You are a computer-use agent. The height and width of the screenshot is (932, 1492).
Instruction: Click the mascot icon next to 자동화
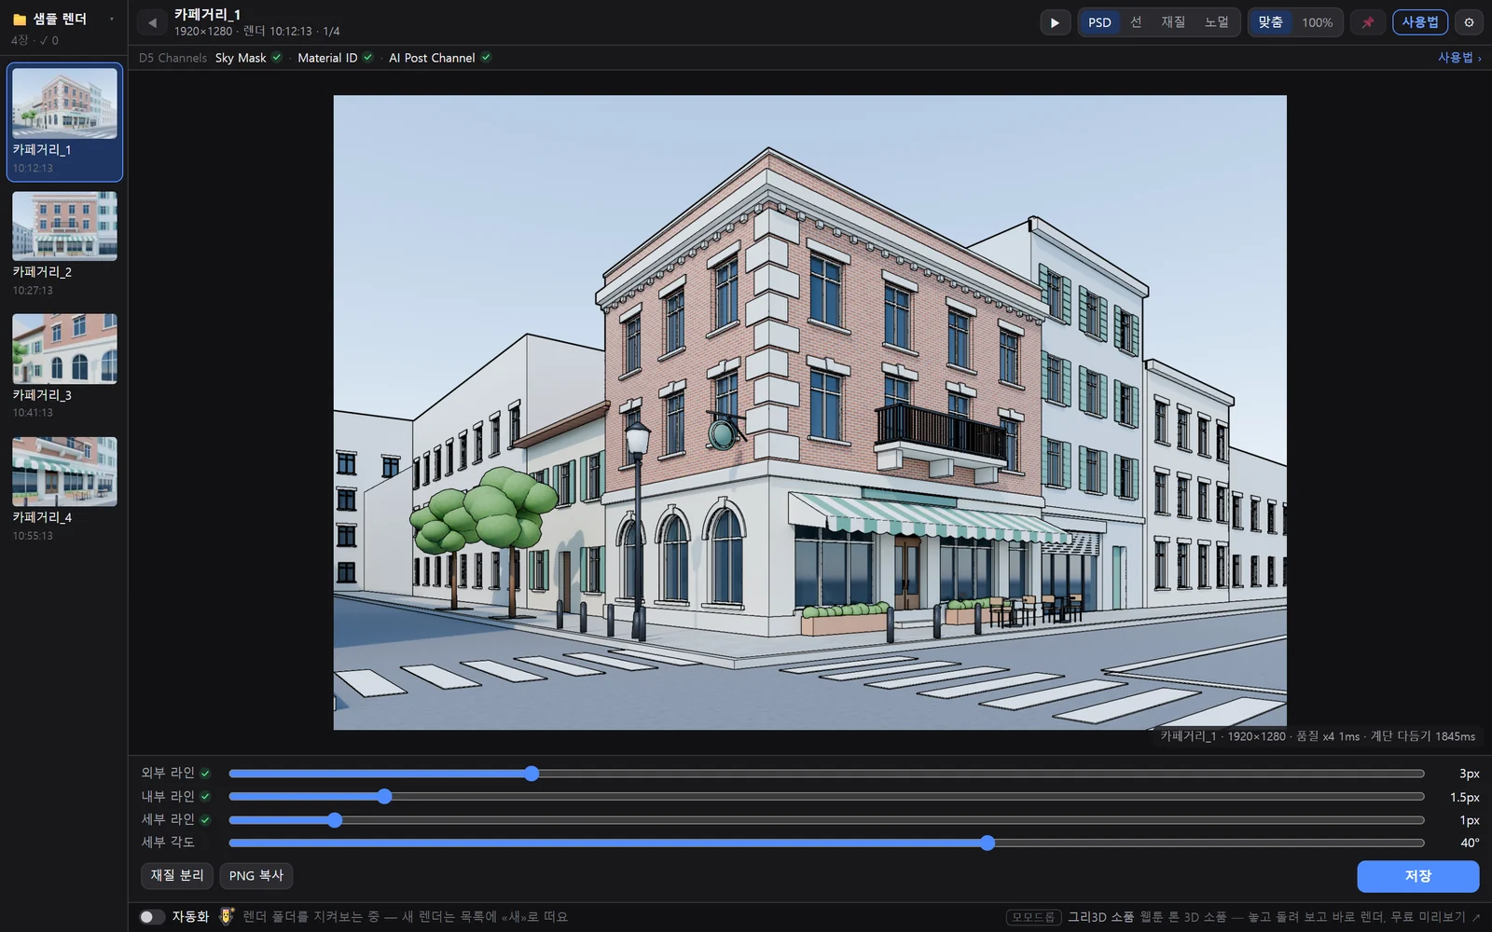[227, 916]
